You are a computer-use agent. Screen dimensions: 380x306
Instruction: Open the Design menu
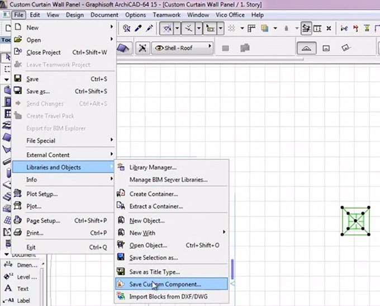[x=75, y=15]
